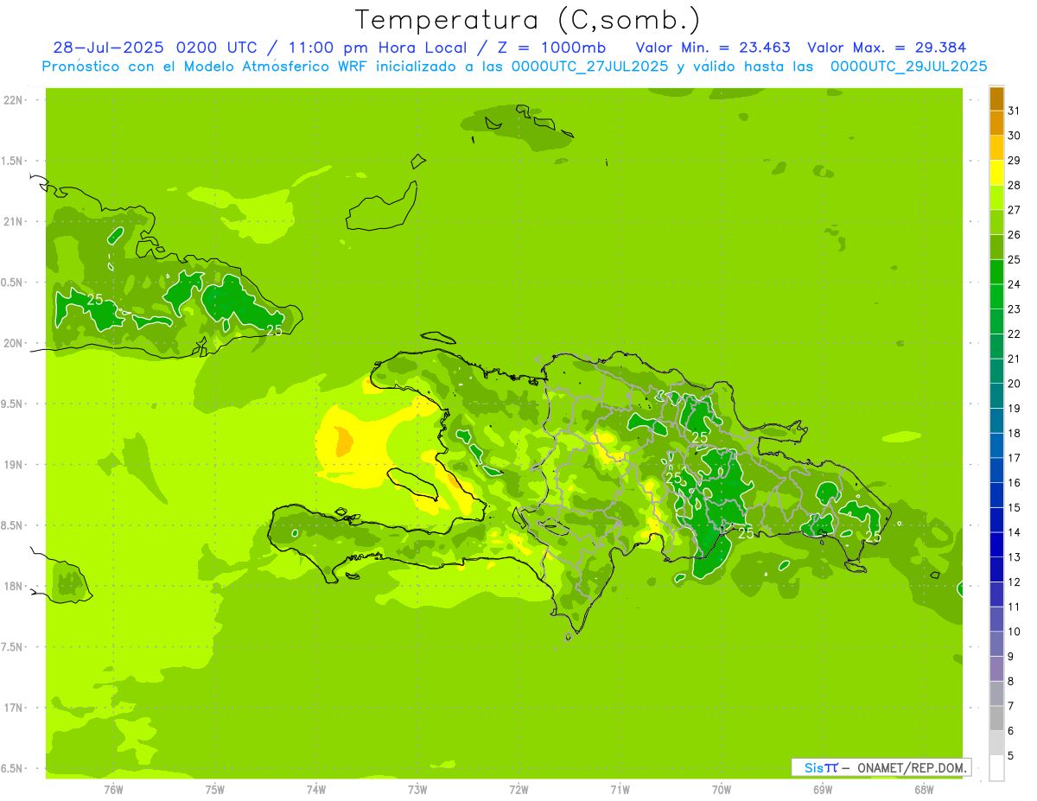This screenshot has height=801, width=1037.
Task: Click the orange hot spot west of Haiti
Action: click(x=344, y=442)
